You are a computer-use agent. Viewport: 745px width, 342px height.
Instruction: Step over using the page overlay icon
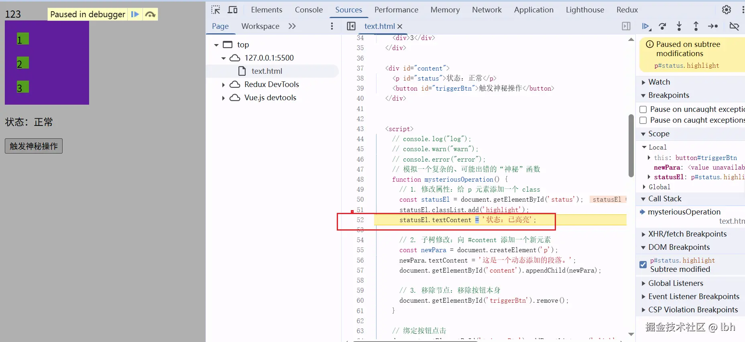click(x=150, y=14)
